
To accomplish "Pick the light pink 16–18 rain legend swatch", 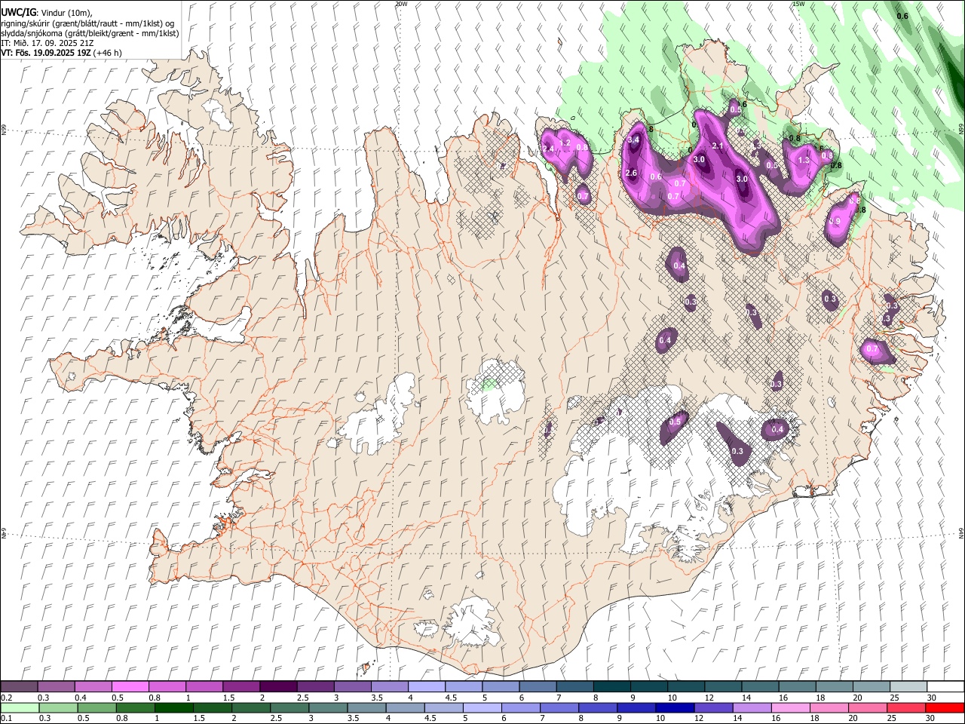I will pos(790,708).
